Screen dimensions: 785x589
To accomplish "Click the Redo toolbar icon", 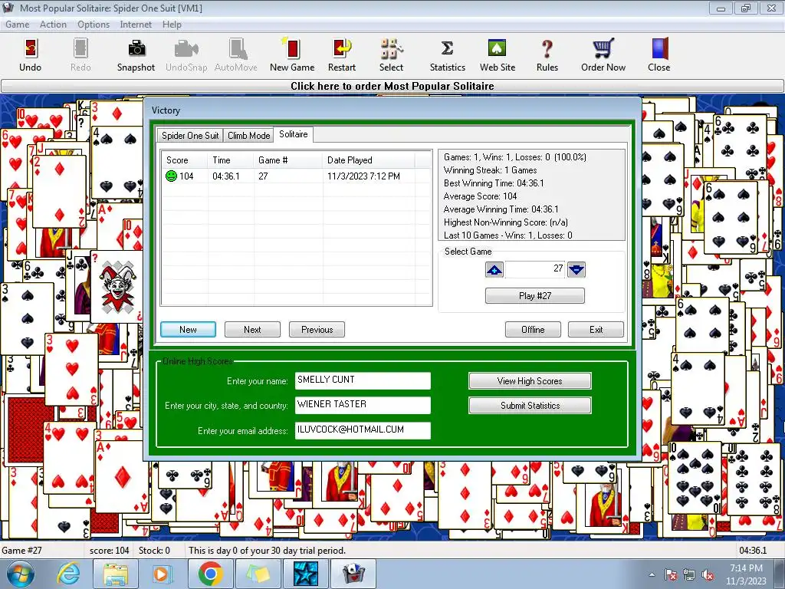I will click(x=80, y=54).
